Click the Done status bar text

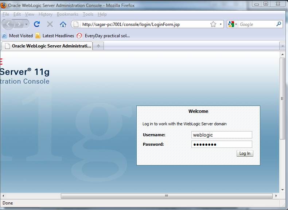pos(8,203)
